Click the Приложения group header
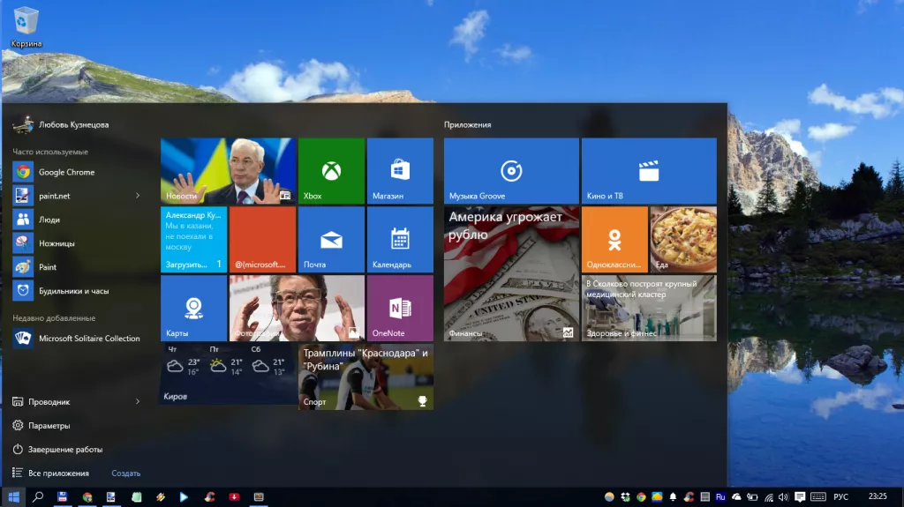Screen dimensions: 904x507 pos(468,124)
